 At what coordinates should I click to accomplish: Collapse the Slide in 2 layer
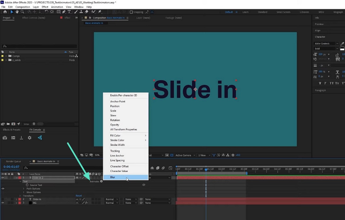pyautogui.click(x=17, y=178)
